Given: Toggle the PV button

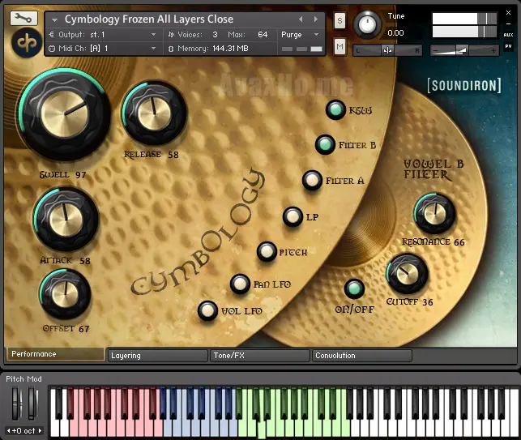Looking at the screenshot, I should [508, 46].
